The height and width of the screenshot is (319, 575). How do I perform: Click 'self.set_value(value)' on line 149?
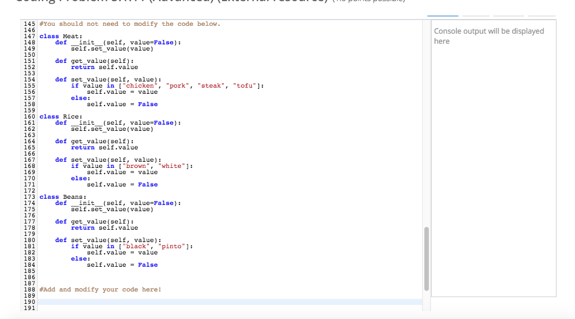[x=112, y=49]
